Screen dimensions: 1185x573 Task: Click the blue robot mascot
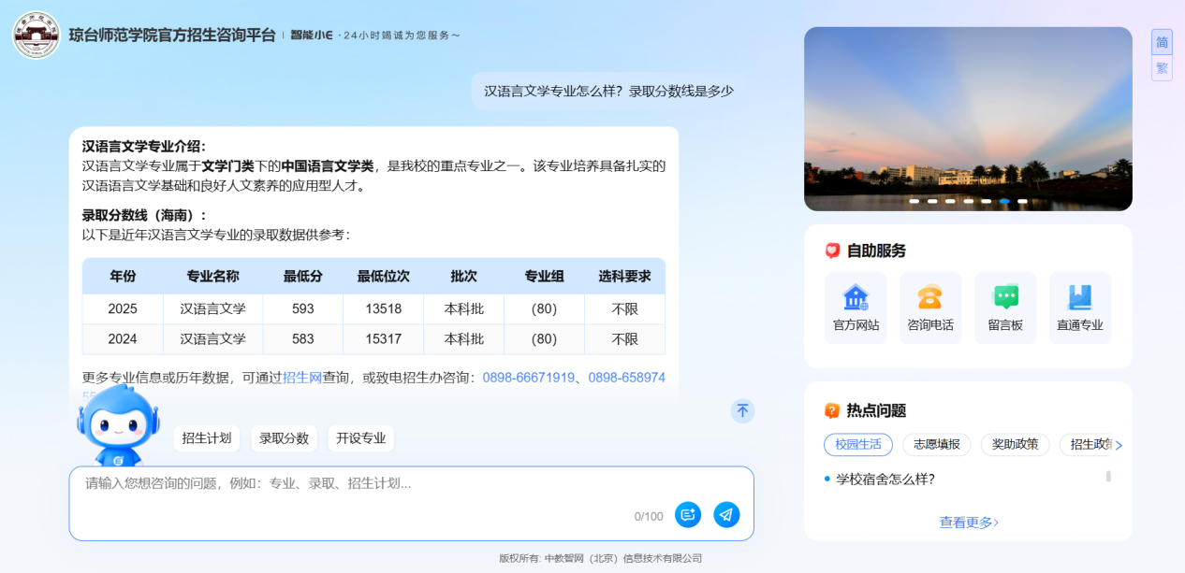tap(118, 426)
